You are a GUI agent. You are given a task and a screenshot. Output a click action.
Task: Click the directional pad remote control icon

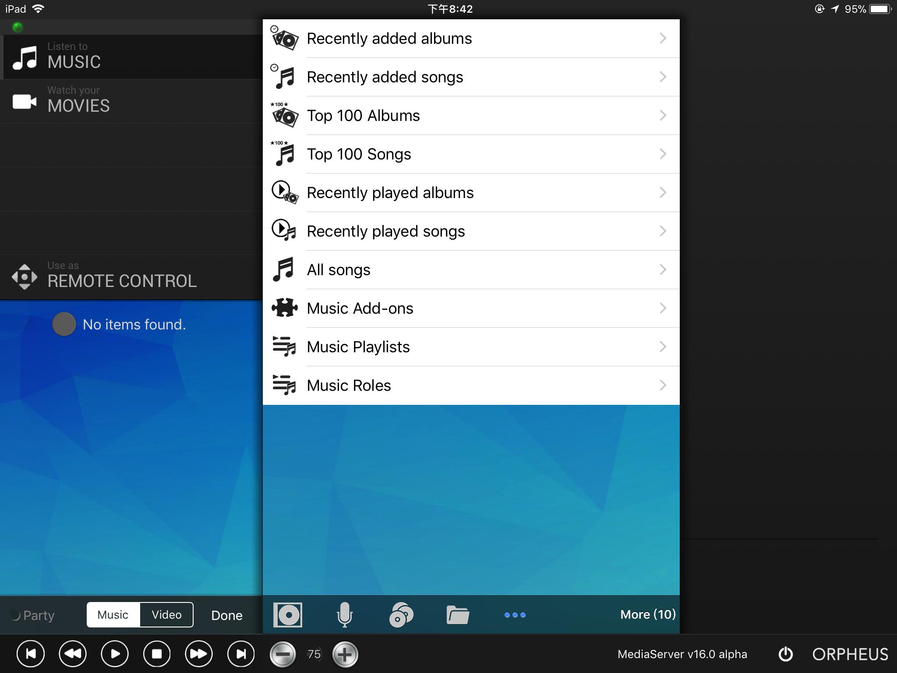tap(25, 277)
